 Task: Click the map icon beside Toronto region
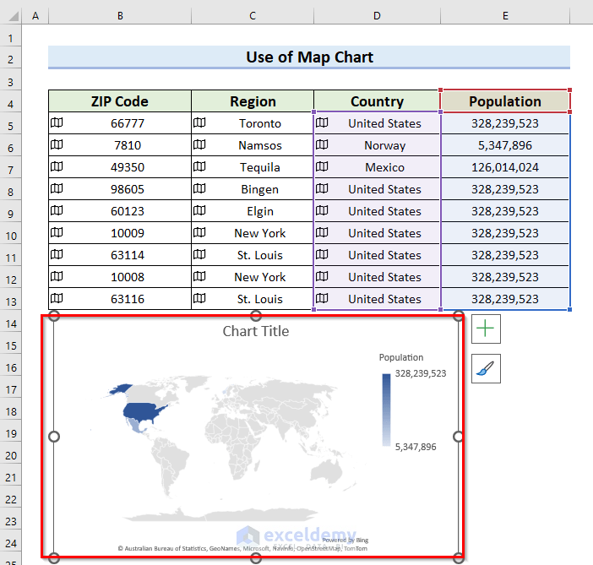pos(199,123)
